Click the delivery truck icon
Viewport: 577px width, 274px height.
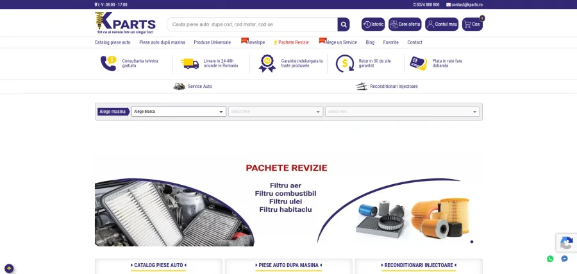click(190, 64)
